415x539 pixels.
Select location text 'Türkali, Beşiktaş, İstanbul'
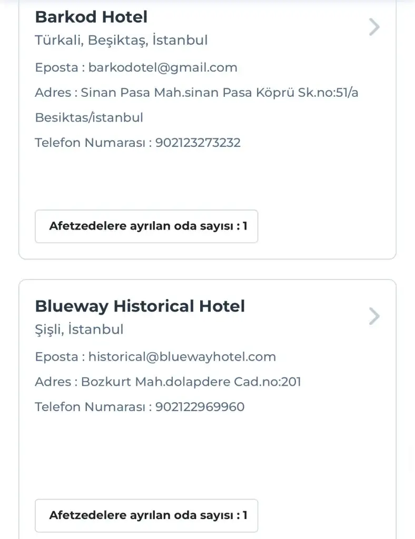pos(121,40)
